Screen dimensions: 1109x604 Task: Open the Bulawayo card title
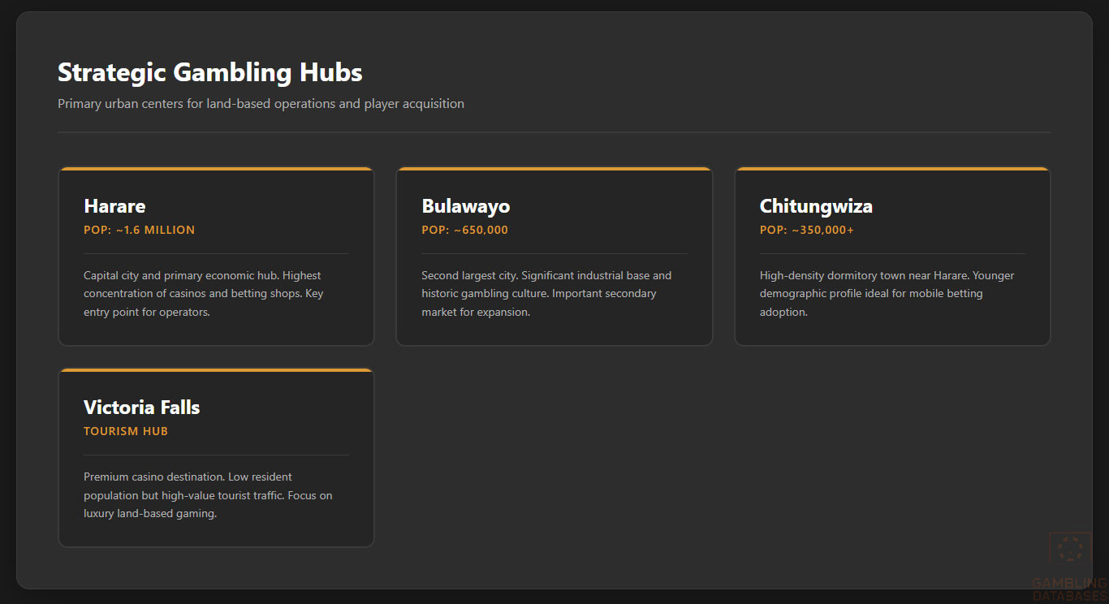coord(465,206)
